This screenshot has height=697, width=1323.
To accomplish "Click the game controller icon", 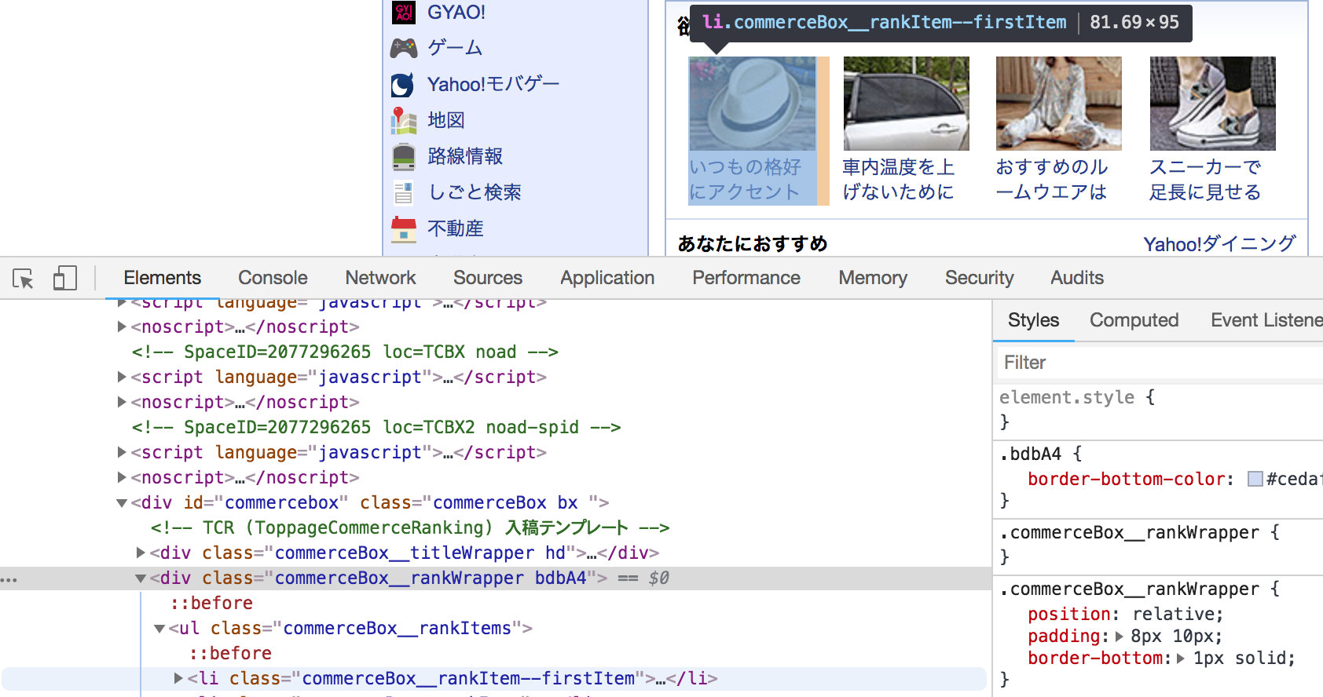I will click(x=404, y=48).
